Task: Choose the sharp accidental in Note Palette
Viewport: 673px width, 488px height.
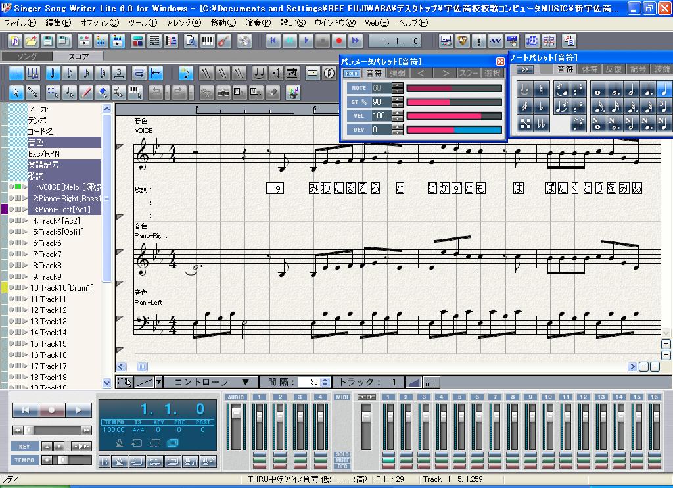Action: tap(524, 106)
